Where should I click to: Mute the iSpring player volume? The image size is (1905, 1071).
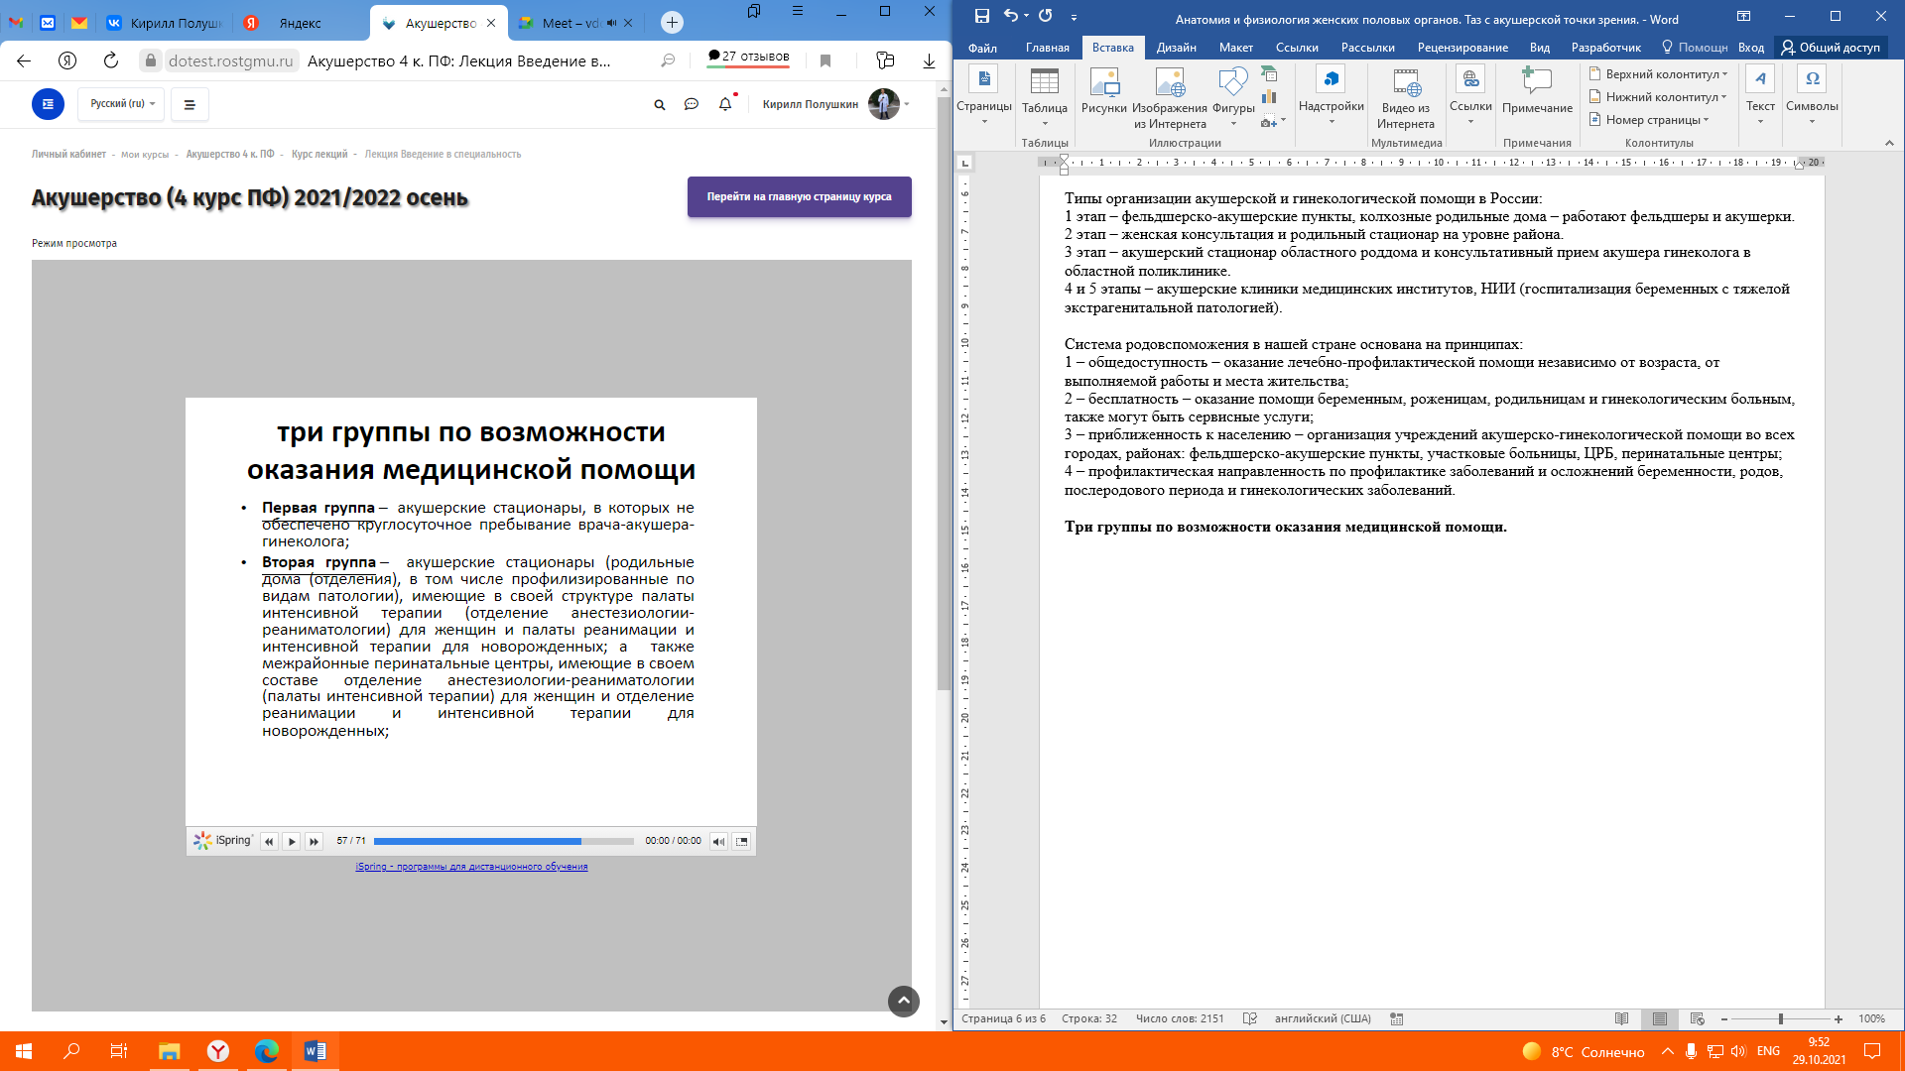(x=718, y=841)
